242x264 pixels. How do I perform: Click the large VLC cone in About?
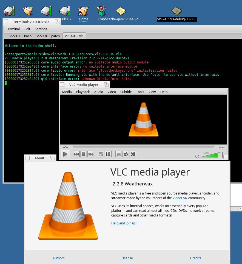68,206
